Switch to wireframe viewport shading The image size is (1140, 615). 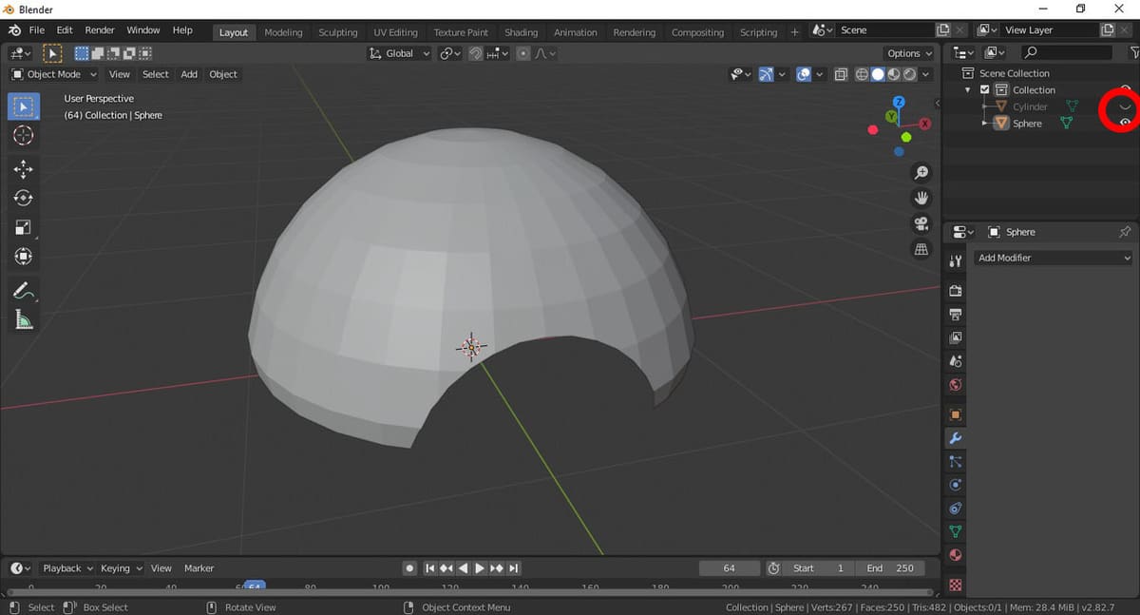tap(863, 74)
